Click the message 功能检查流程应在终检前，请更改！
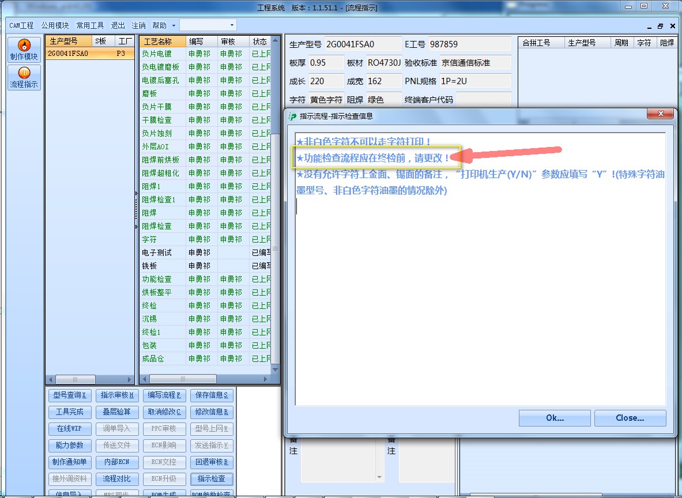This screenshot has height=498, width=682. click(x=373, y=158)
